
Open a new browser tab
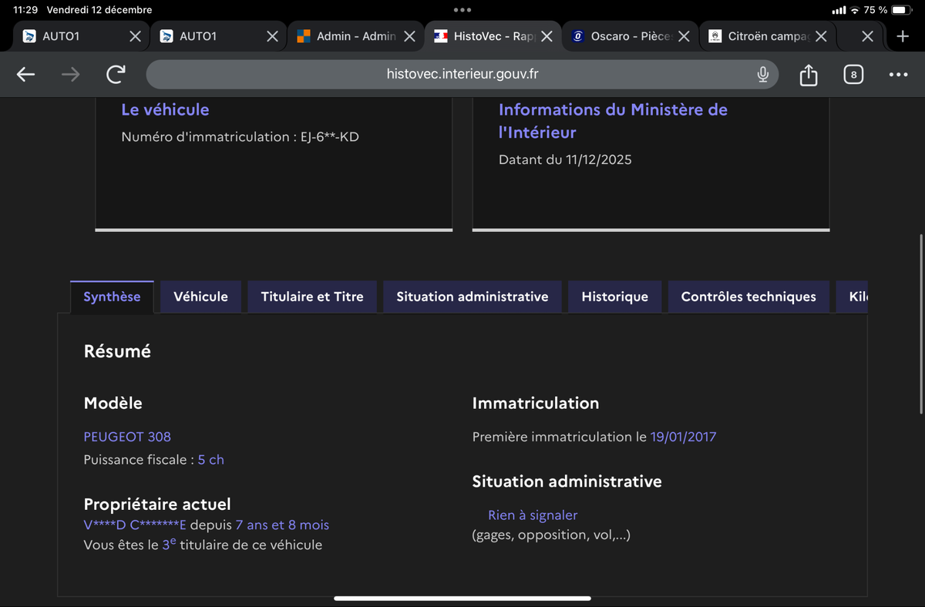click(x=903, y=36)
